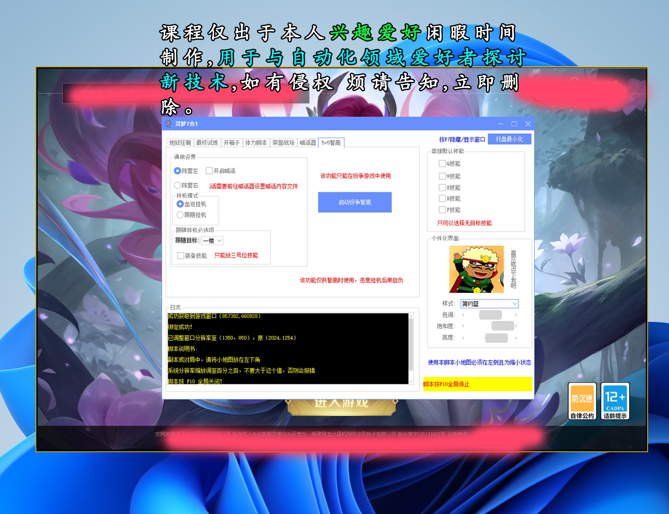Image resolution: width=669 pixels, height=514 pixels.
Task: Check the Q技能 hero skill box
Action: click(x=442, y=163)
